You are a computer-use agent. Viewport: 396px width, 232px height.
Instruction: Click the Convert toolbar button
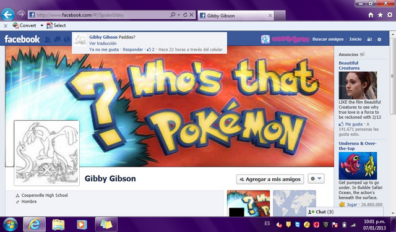pos(25,25)
